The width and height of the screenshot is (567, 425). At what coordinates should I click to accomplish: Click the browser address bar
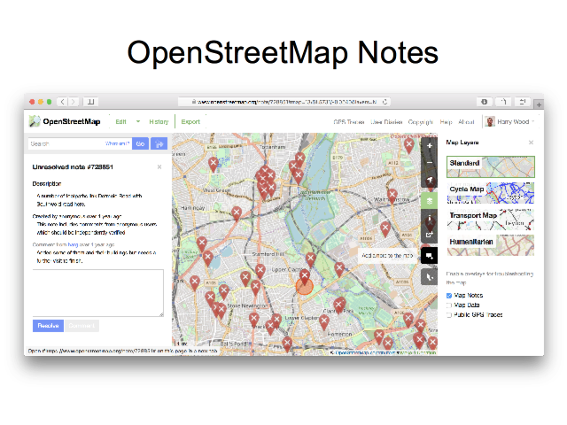point(284,102)
